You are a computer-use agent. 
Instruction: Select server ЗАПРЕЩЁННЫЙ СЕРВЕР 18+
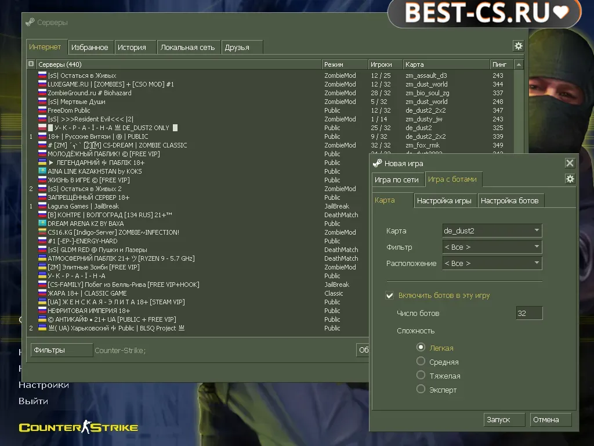coord(198,197)
